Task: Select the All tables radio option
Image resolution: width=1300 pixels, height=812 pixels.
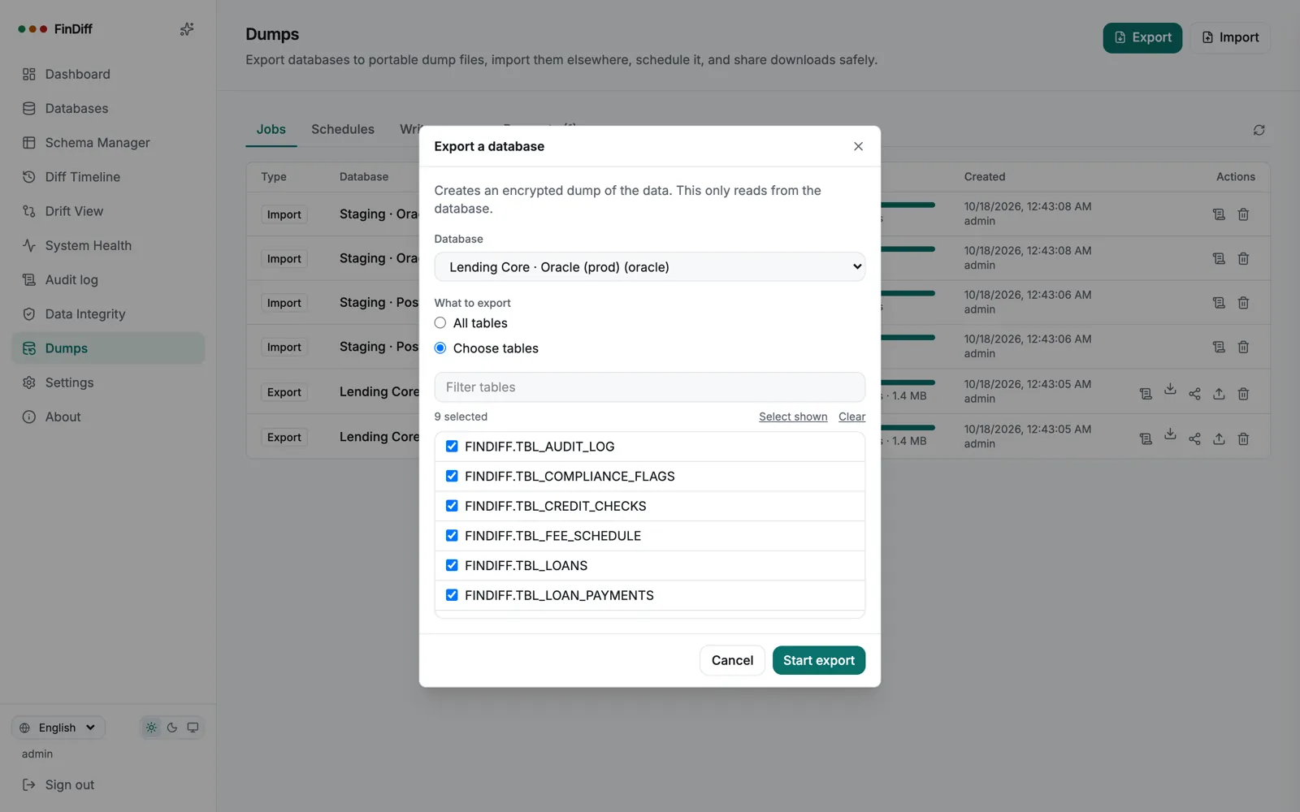Action: [x=440, y=323]
